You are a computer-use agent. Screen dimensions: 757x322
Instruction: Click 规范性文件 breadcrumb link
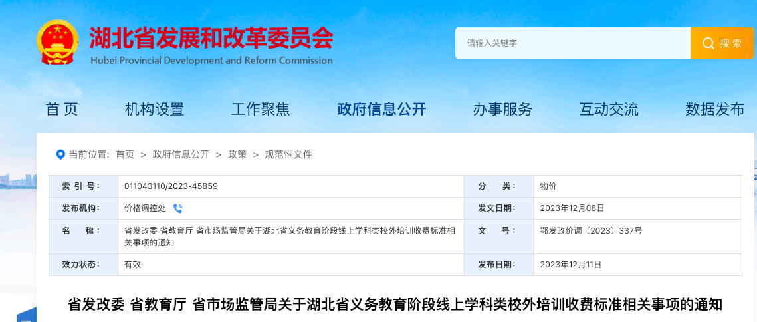pyautogui.click(x=288, y=154)
